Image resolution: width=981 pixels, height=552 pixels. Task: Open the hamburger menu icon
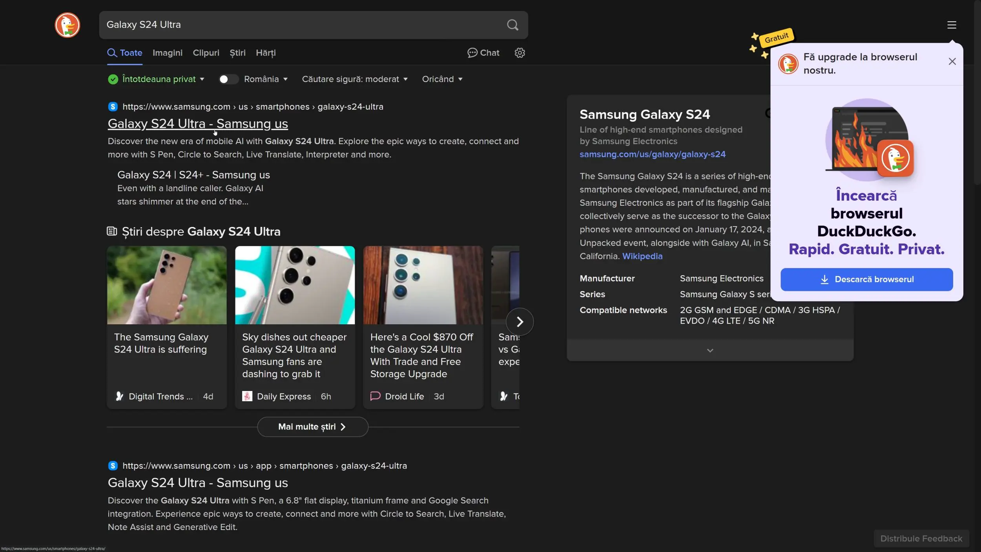[952, 25]
